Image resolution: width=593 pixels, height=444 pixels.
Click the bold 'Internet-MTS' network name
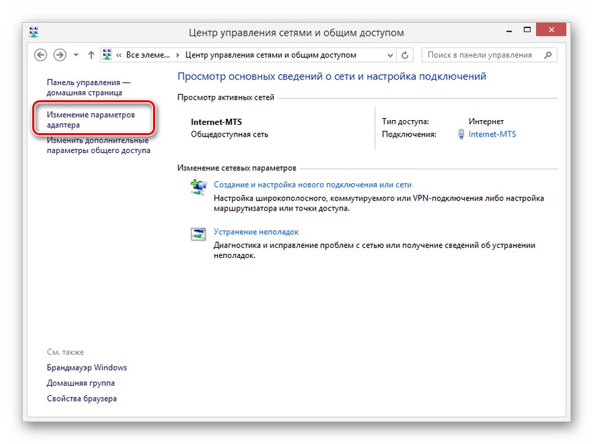pos(216,122)
